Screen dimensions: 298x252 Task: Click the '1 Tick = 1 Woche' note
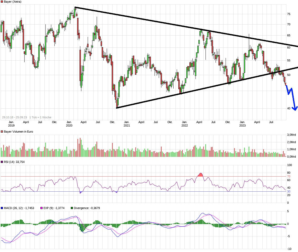click(40, 117)
